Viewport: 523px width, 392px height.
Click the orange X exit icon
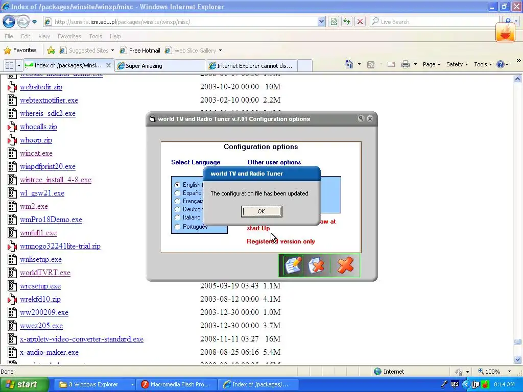click(x=345, y=265)
